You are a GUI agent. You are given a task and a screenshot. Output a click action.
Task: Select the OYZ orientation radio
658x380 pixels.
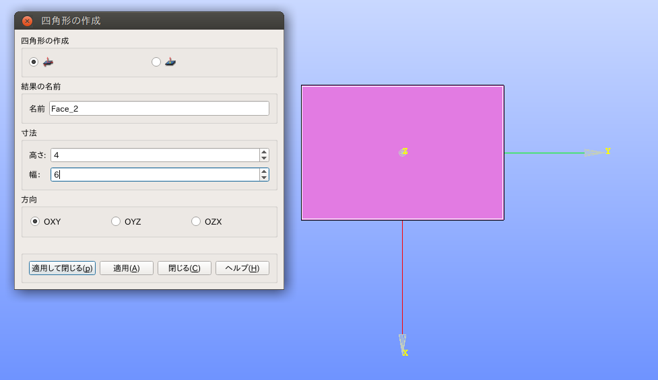tap(115, 221)
